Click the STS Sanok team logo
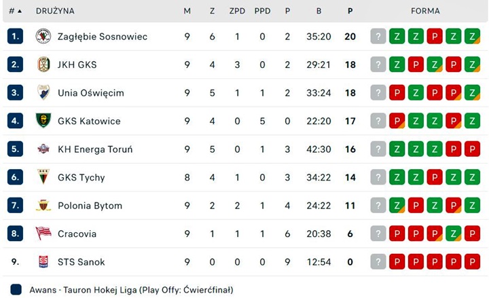Image resolution: width=489 pixels, height=298 pixels. pyautogui.click(x=43, y=262)
